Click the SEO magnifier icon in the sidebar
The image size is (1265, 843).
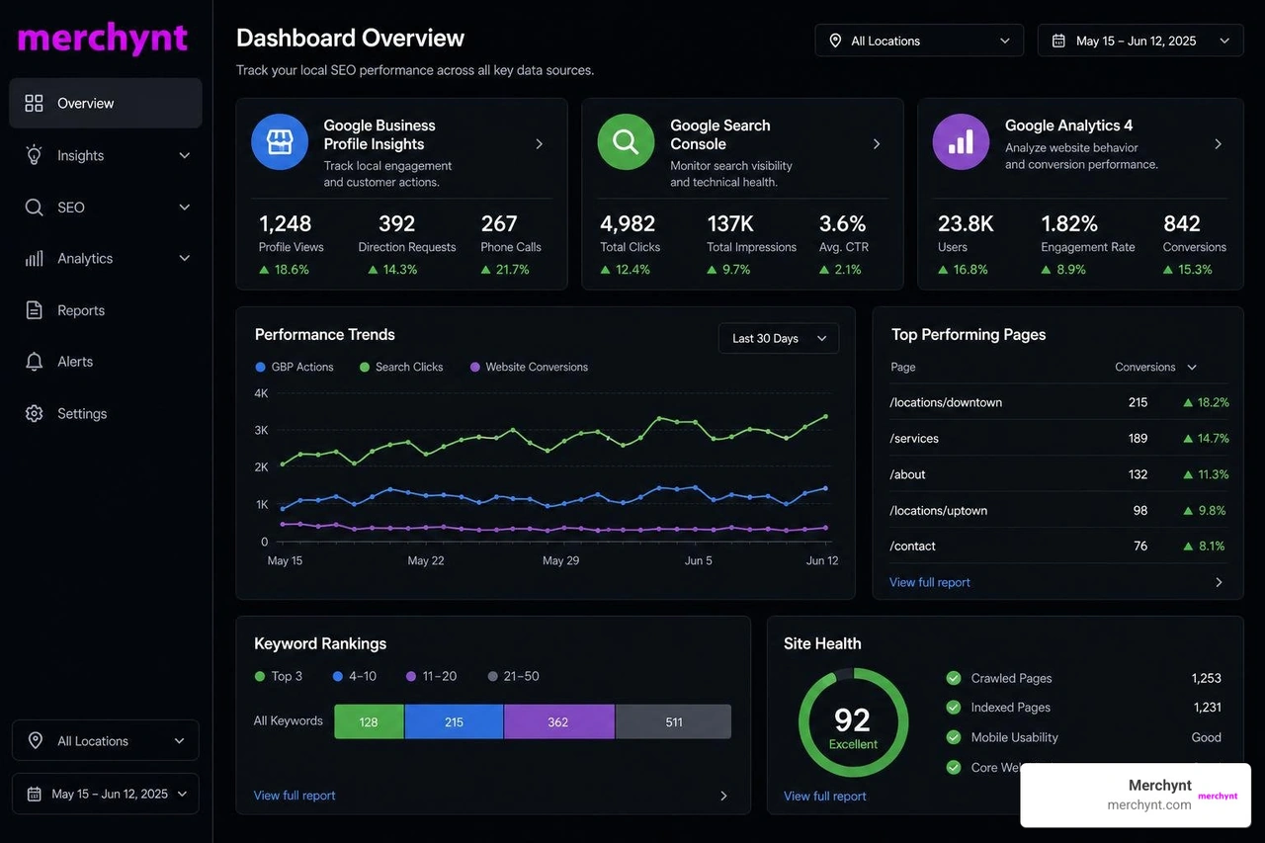tap(34, 208)
